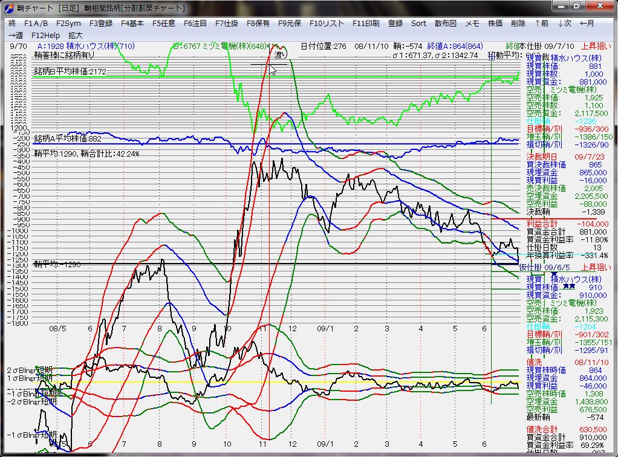This screenshot has height=457, width=618.
Task: Click the 現買株数 1,000 row
Action: coord(565,74)
